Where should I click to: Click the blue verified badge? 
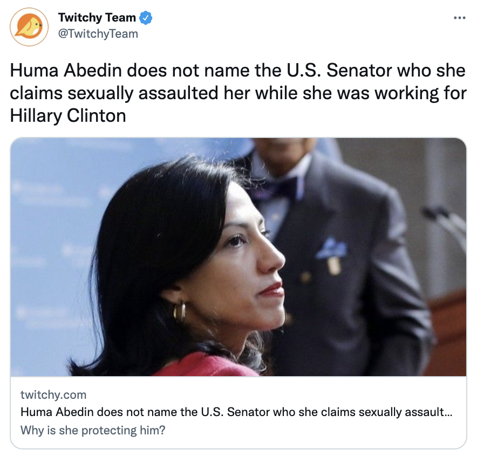coord(146,18)
